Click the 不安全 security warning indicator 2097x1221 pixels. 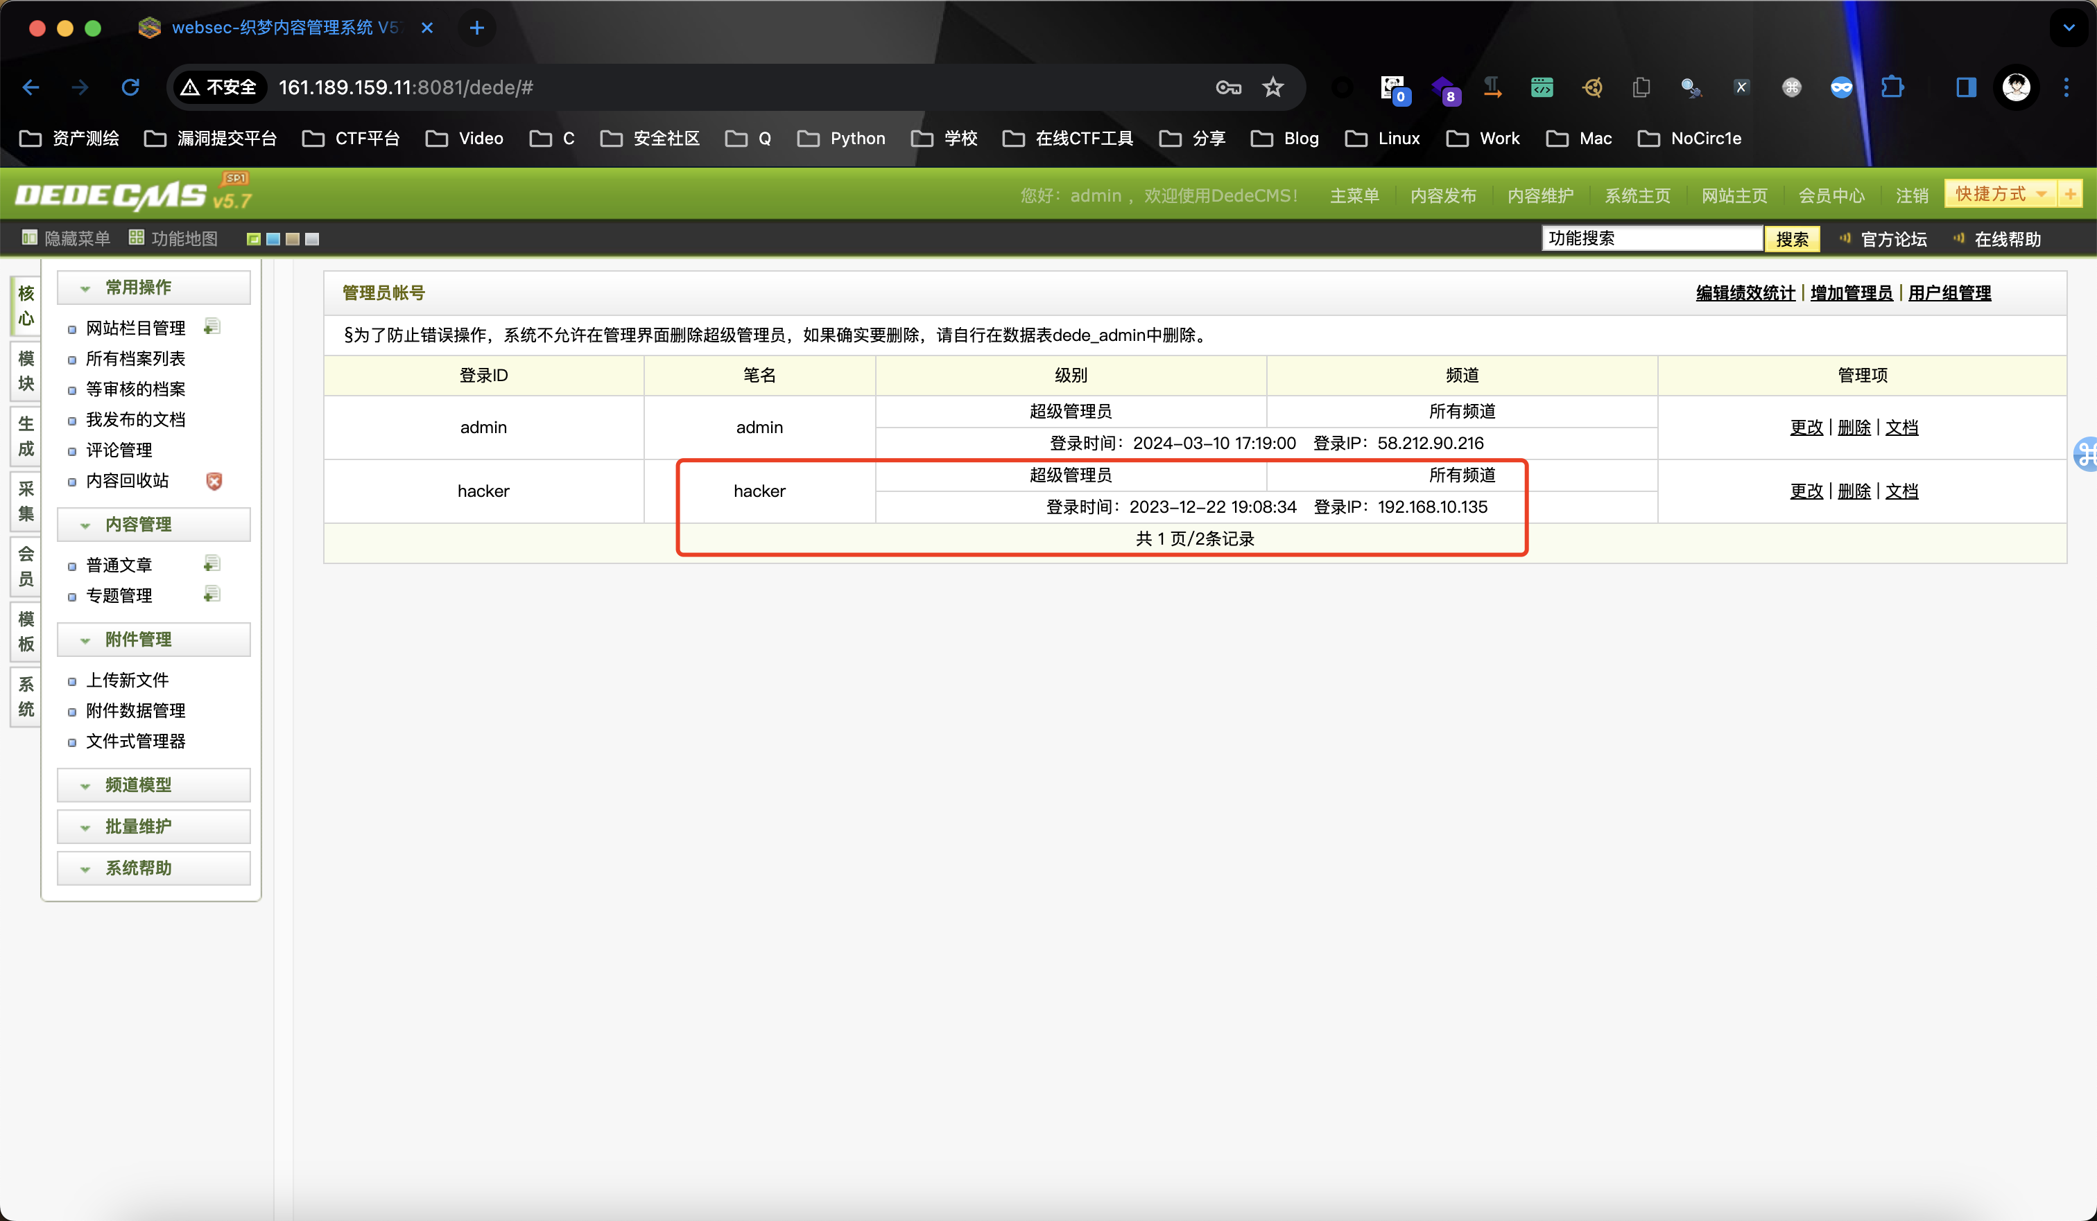219,87
